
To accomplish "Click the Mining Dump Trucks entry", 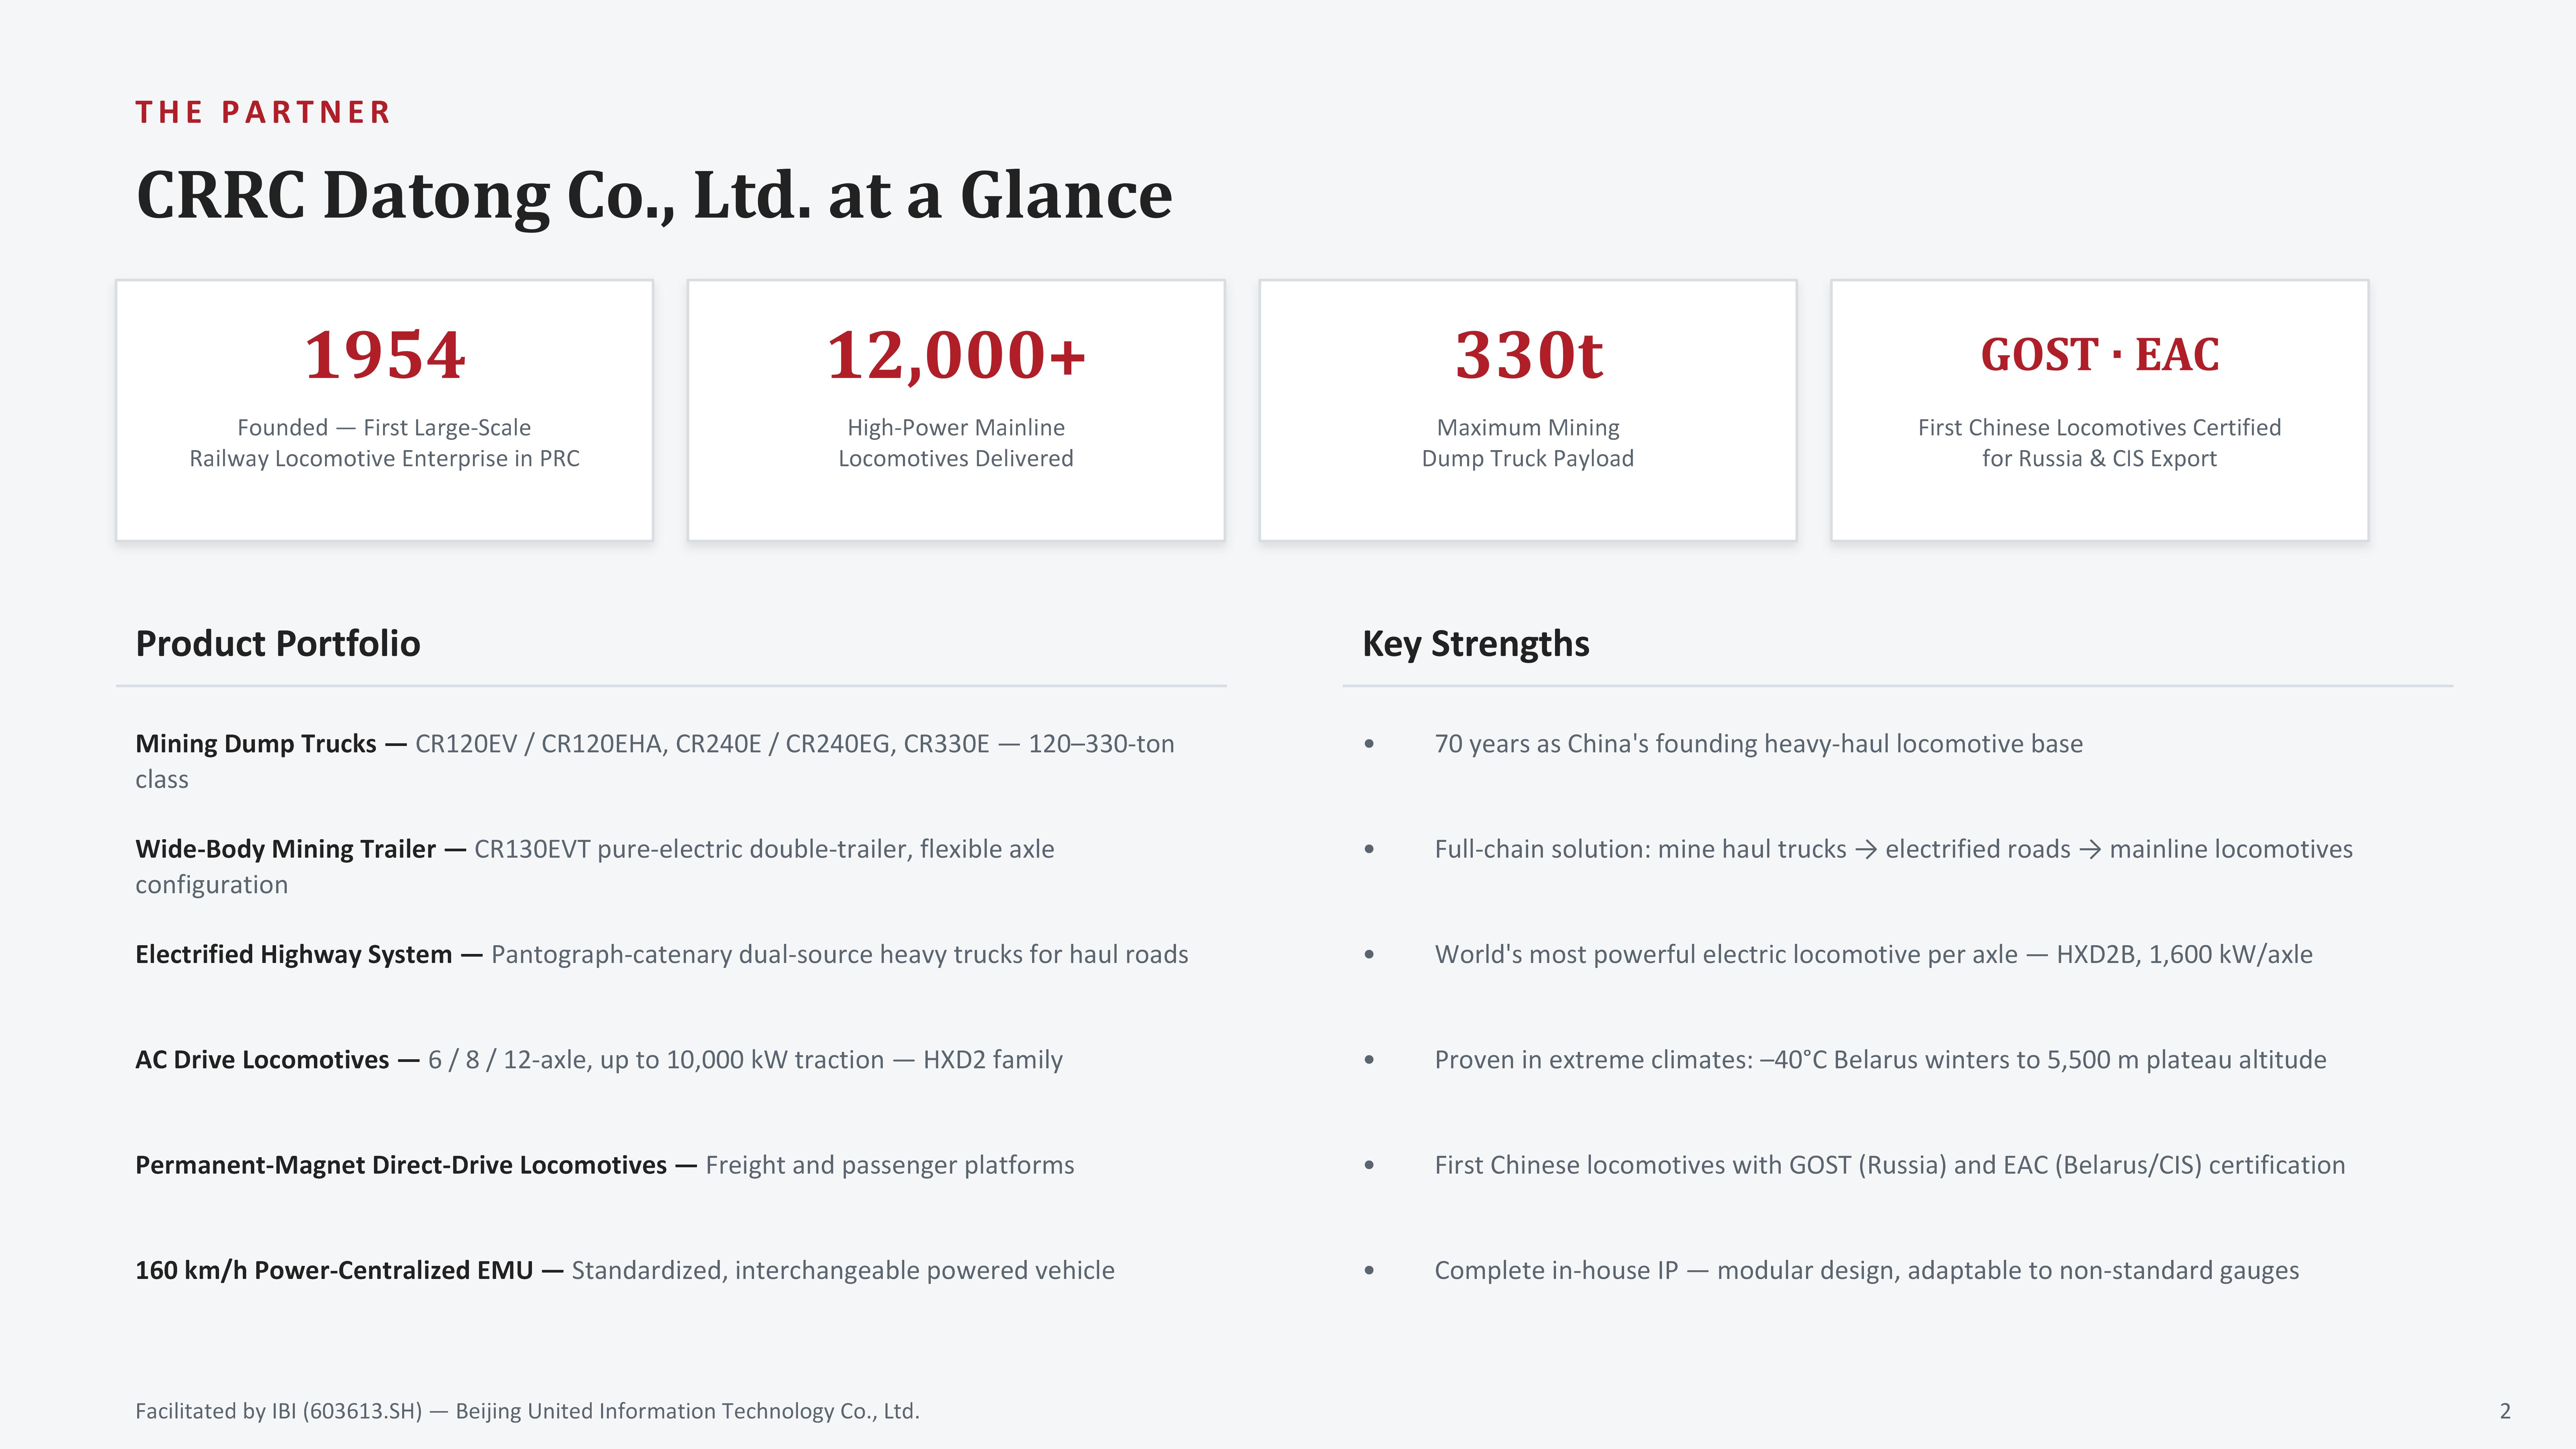I will 655,761.
